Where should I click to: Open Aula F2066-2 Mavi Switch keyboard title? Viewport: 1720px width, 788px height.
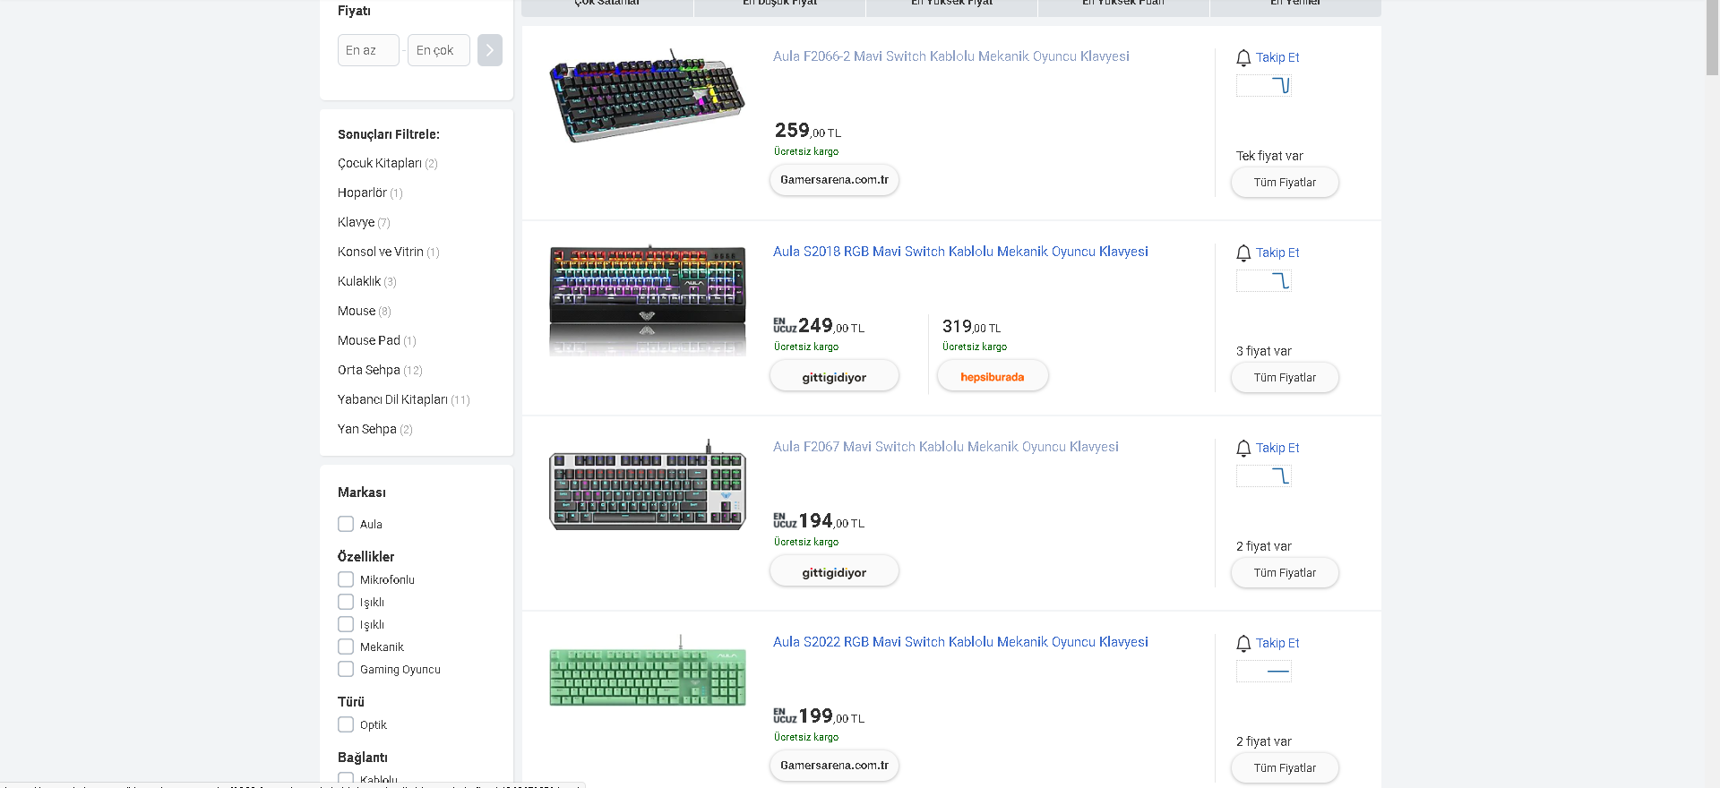coord(951,56)
